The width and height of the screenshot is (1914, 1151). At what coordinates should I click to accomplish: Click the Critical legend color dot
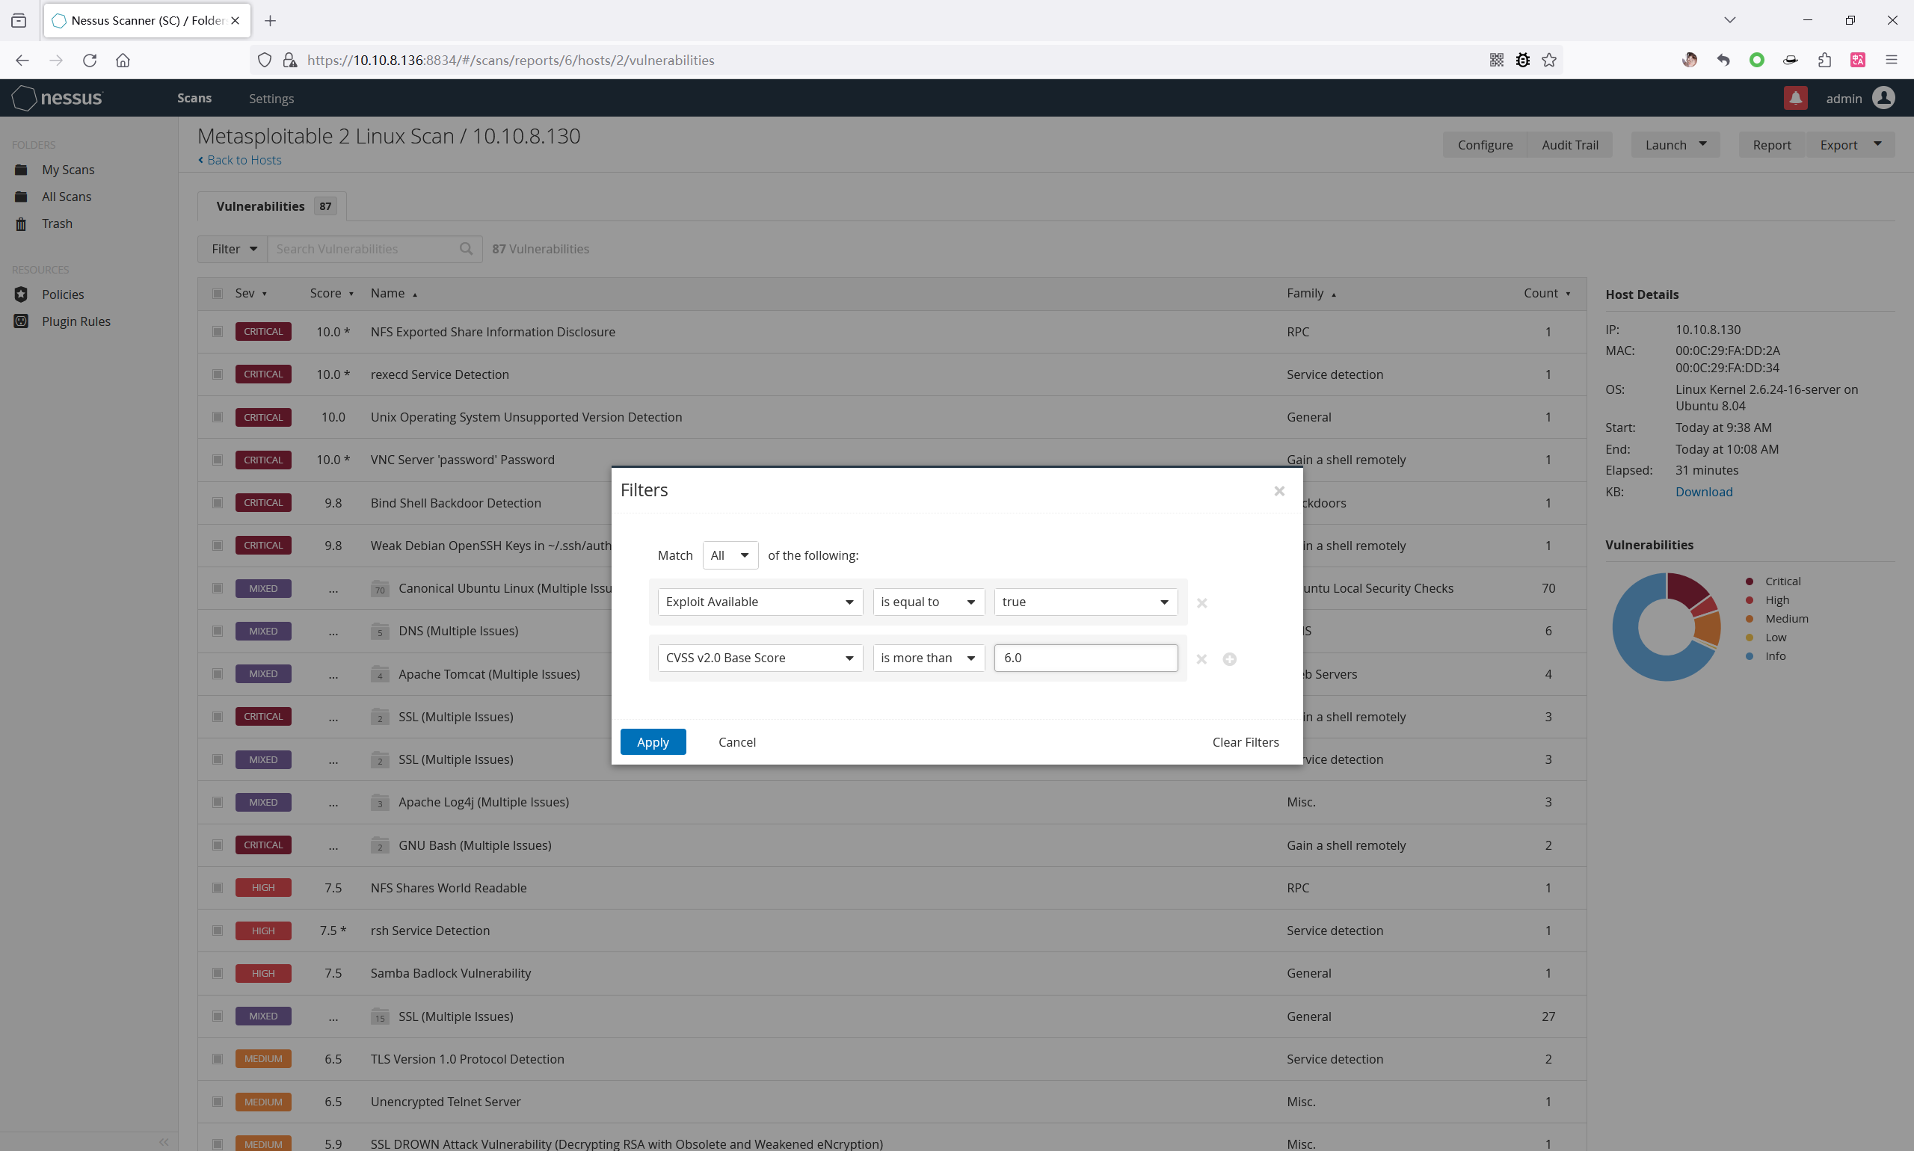pyautogui.click(x=1749, y=581)
